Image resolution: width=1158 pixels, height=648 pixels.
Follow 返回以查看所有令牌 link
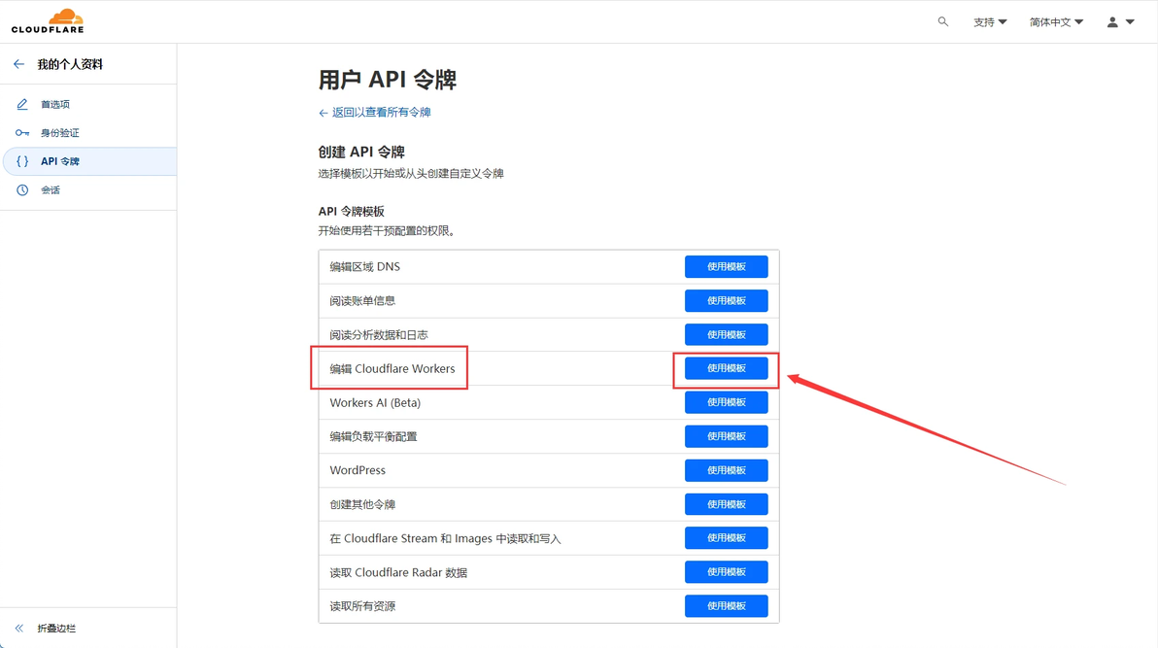(374, 113)
